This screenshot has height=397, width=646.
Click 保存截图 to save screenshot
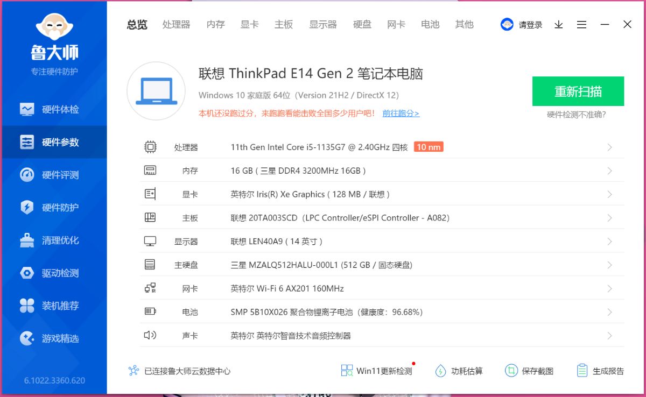pyautogui.click(x=529, y=371)
